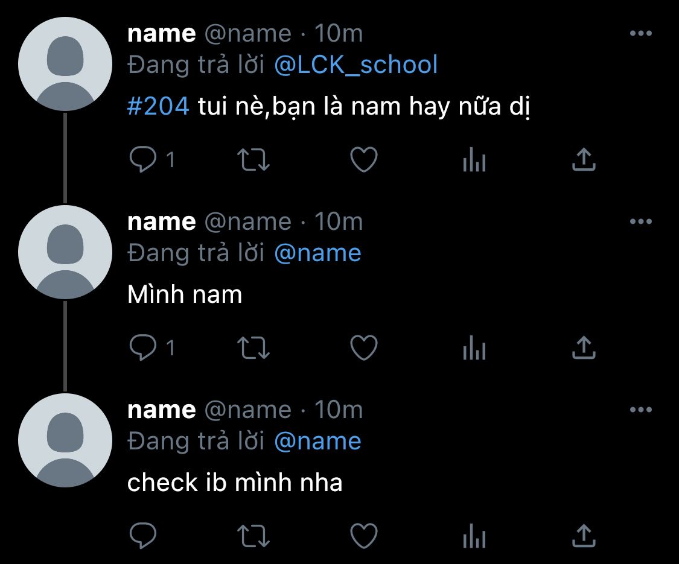Retweet the tweet containing #204
Image resolution: width=679 pixels, height=564 pixels.
coord(253,160)
